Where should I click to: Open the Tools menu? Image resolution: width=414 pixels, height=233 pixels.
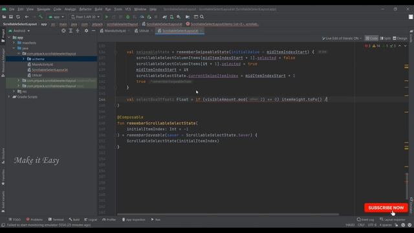(118, 9)
